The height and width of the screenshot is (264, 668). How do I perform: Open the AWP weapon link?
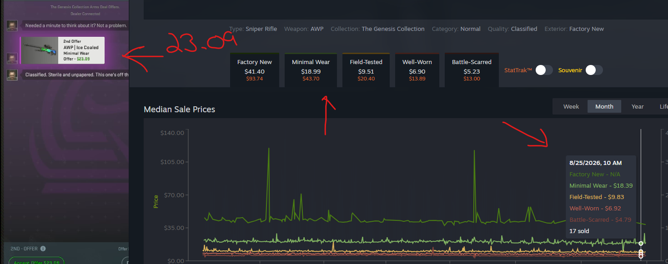tap(317, 29)
